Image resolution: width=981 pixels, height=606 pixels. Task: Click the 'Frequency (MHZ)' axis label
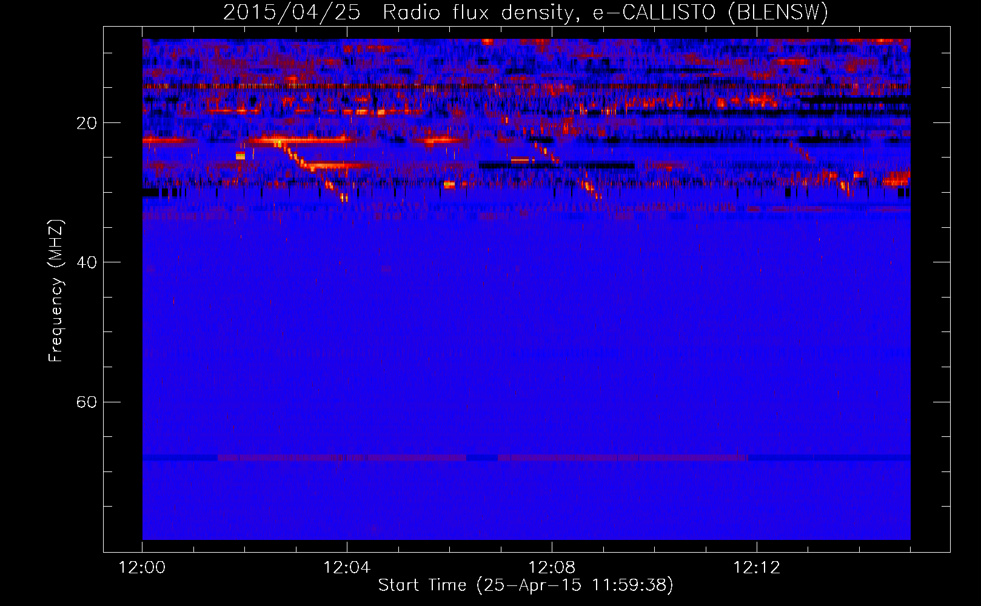pos(56,291)
